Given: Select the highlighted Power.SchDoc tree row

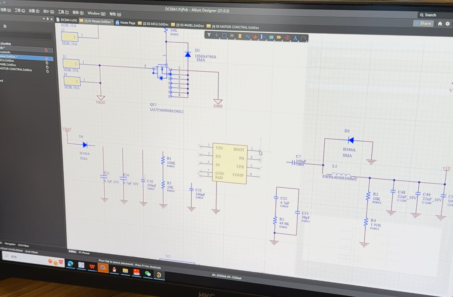Looking at the screenshot, I should [x=26, y=57].
